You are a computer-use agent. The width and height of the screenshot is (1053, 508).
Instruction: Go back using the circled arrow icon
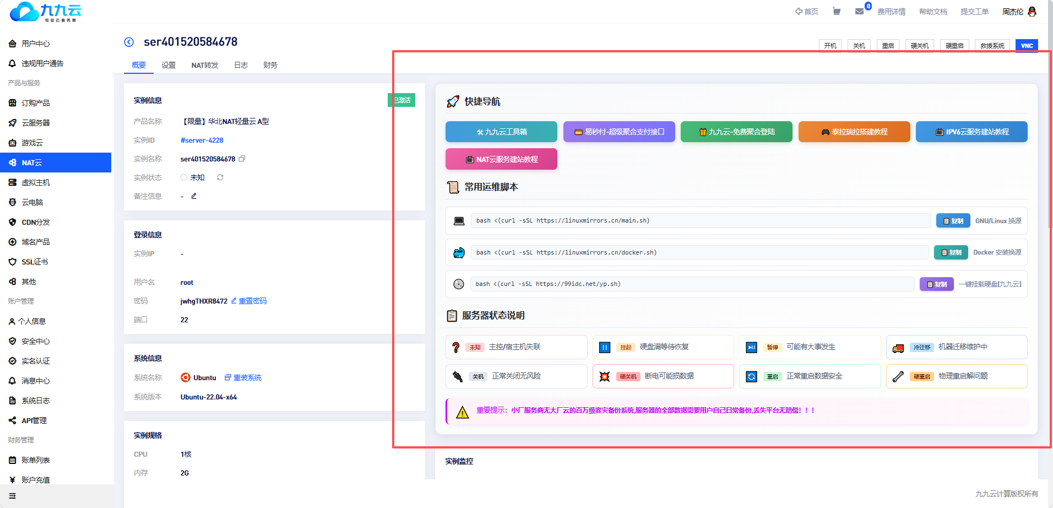click(x=129, y=42)
